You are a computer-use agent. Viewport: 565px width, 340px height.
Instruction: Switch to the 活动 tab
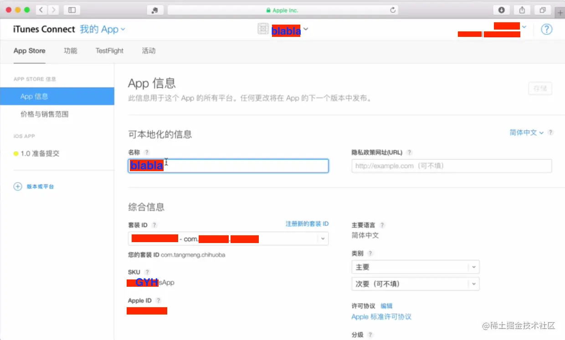149,51
